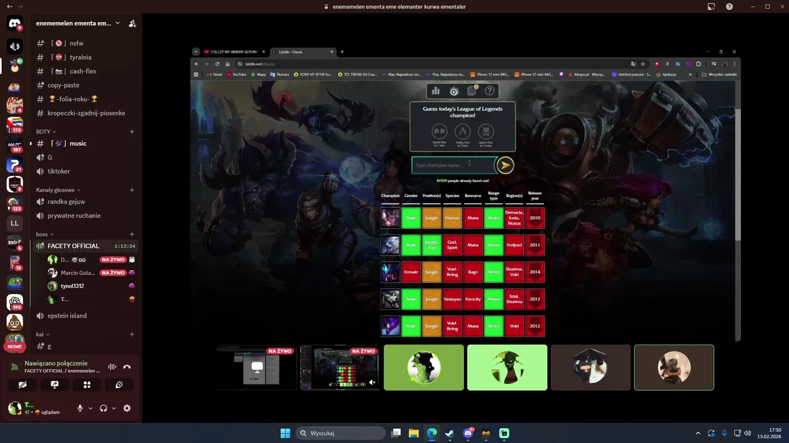
Task: Open the copy-paste channel
Action: coord(85,85)
